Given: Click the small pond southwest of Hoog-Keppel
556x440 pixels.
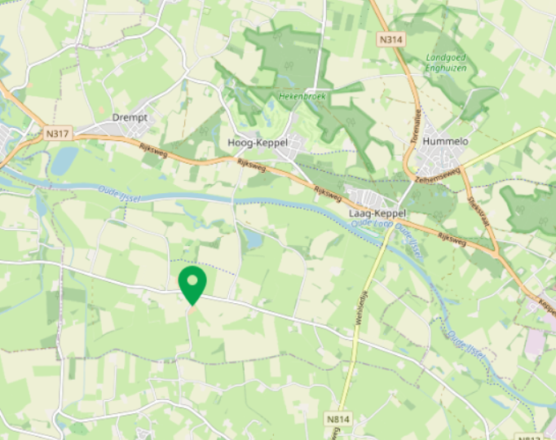Looking at the screenshot, I should (x=253, y=239).
